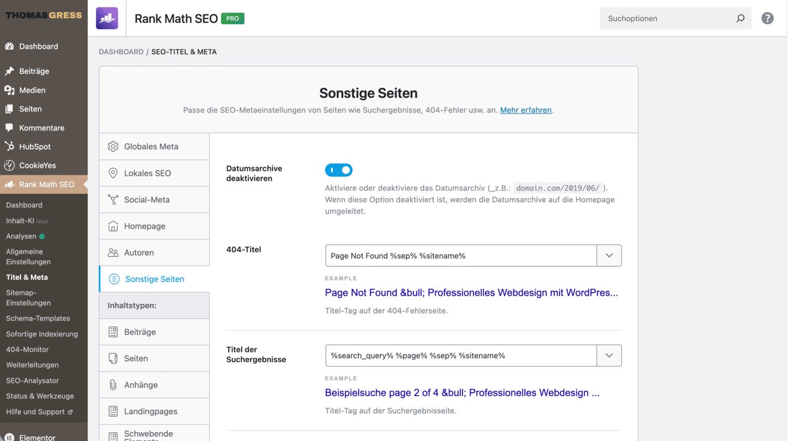Open the Anhänge paperclip icon
This screenshot has width=788, height=441.
point(113,385)
